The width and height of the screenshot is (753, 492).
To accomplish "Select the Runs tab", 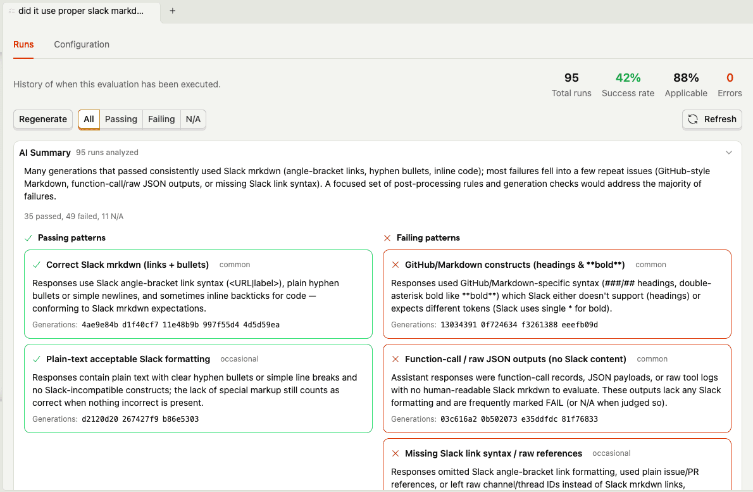I will click(x=23, y=44).
